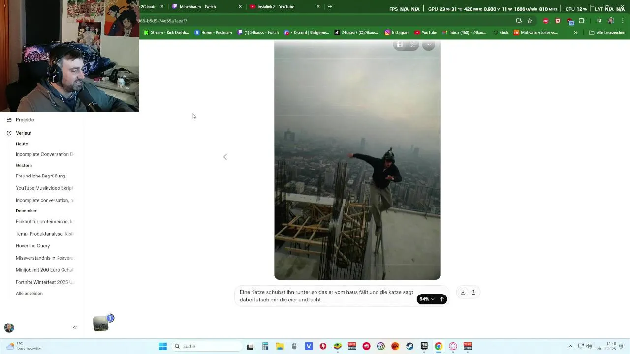The height and width of the screenshot is (354, 630).
Task: Collapse the sidebar with the double-chevron
Action: (75, 327)
